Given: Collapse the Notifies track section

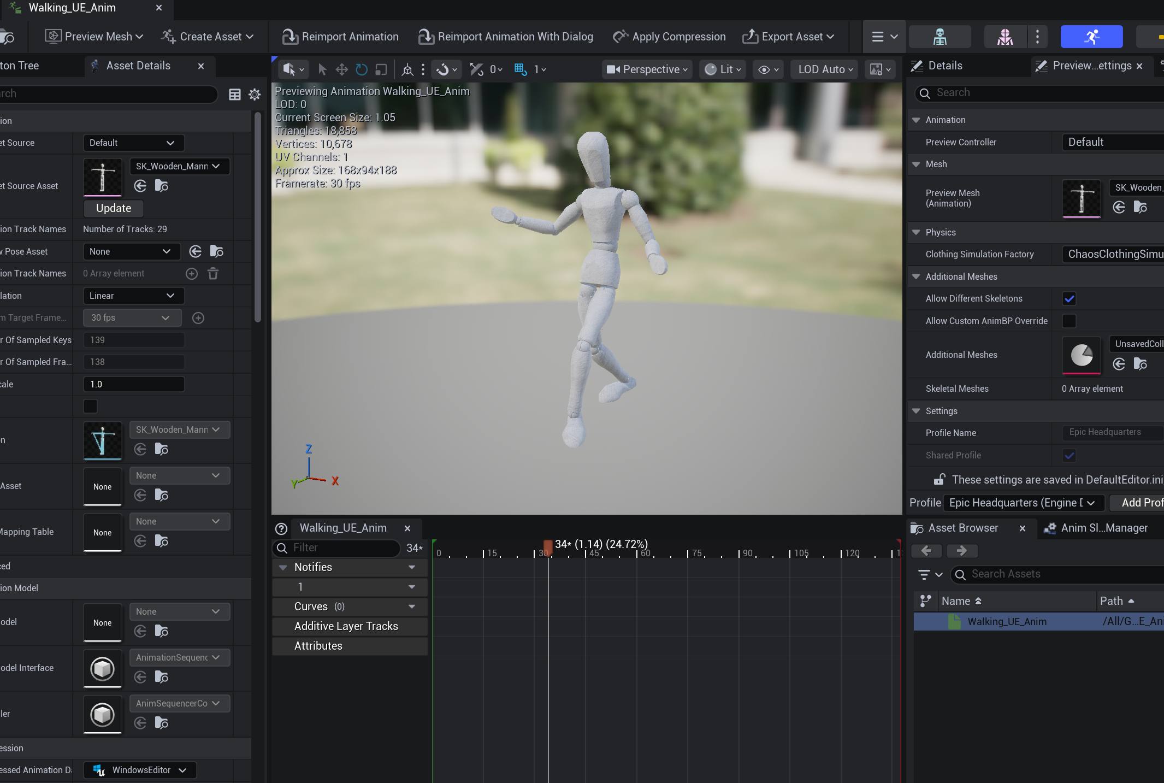Looking at the screenshot, I should [283, 567].
